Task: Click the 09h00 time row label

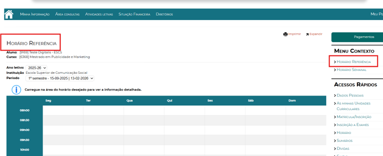Action: click(25, 130)
